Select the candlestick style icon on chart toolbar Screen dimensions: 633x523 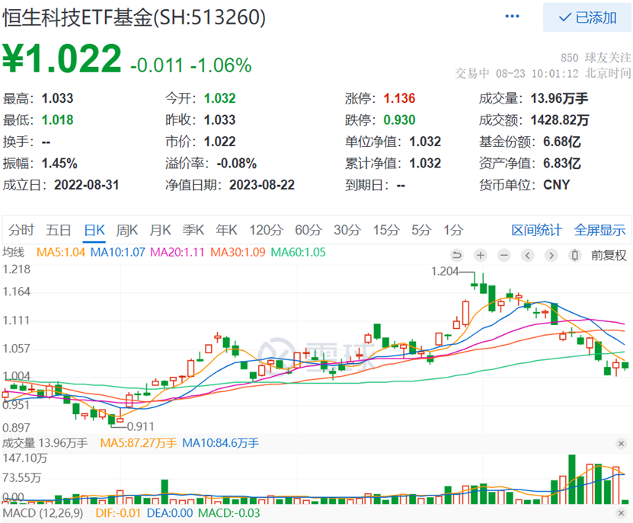pyautogui.click(x=575, y=255)
